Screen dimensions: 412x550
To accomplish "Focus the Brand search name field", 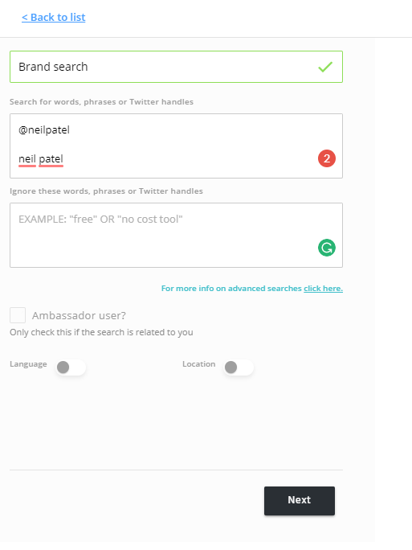I will pyautogui.click(x=176, y=67).
